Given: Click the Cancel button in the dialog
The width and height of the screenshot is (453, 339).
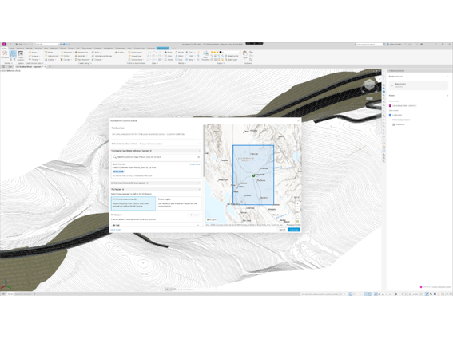Looking at the screenshot, I should click(x=282, y=230).
